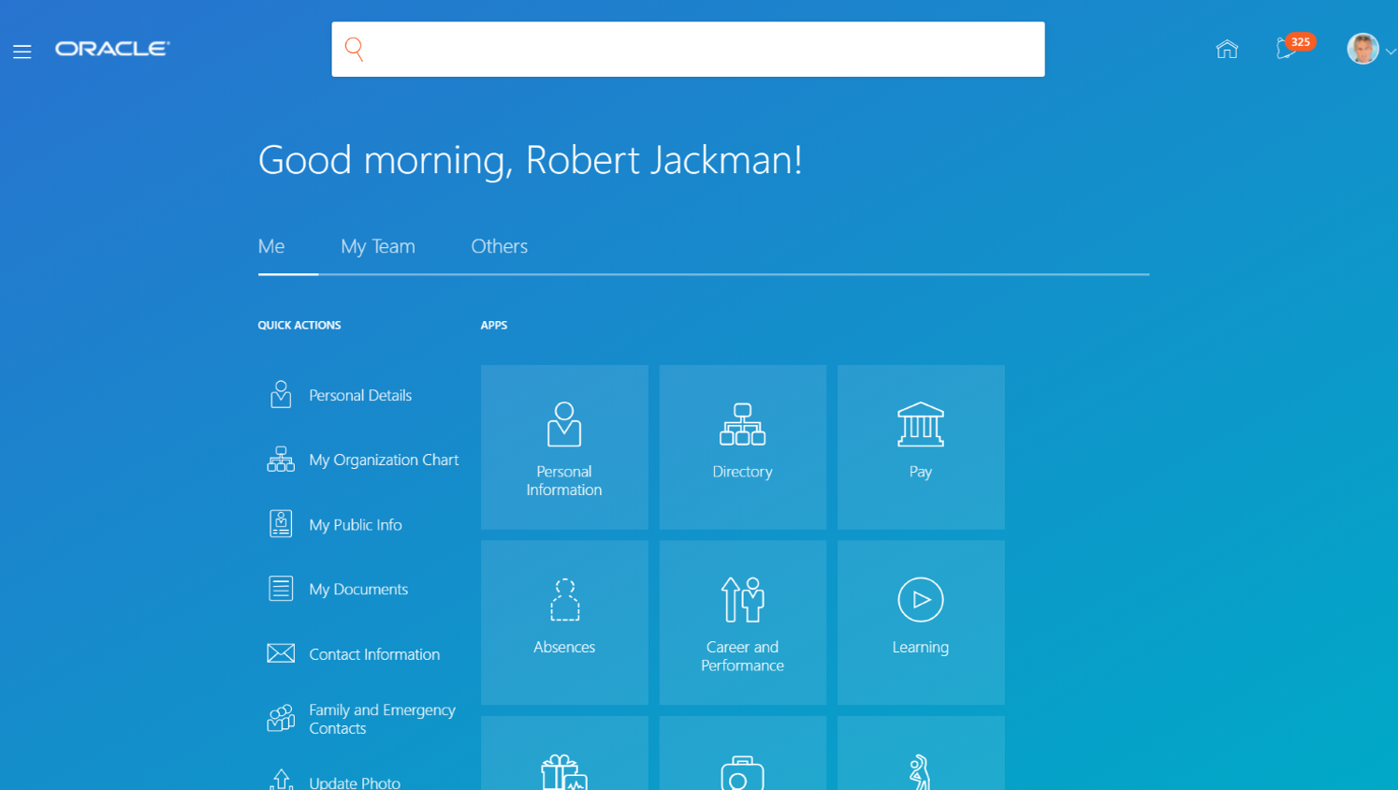Image resolution: width=1398 pixels, height=790 pixels.
Task: Go to My Public Info
Action: 355,525
